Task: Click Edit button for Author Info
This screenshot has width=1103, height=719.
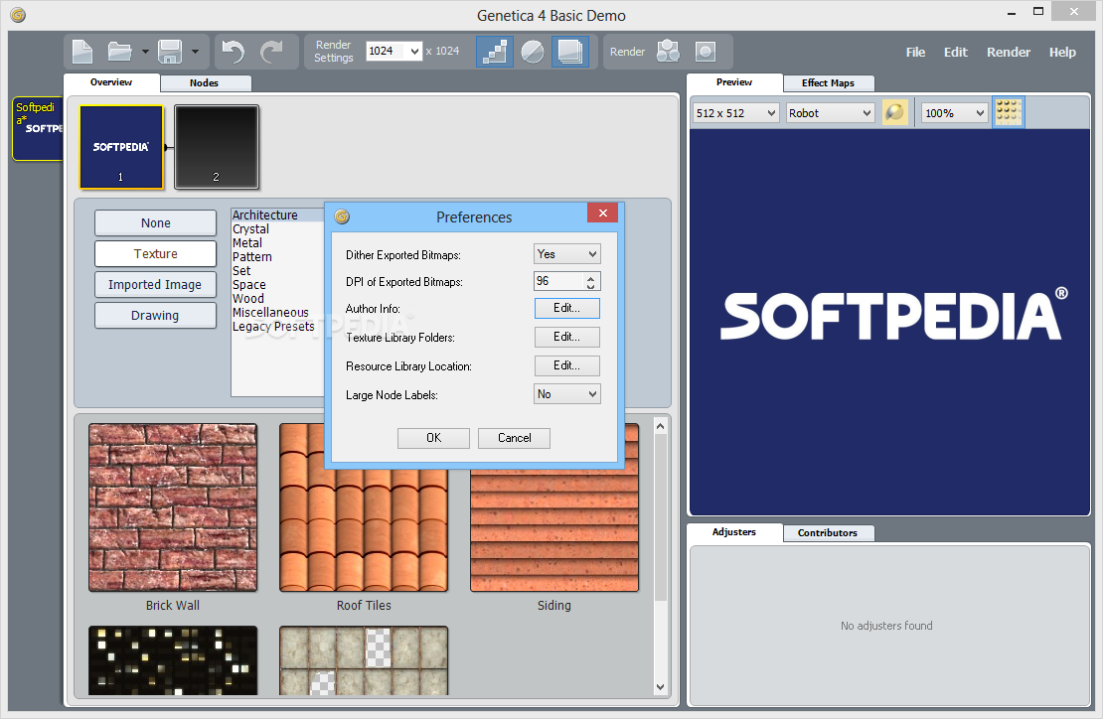Action: 567,308
